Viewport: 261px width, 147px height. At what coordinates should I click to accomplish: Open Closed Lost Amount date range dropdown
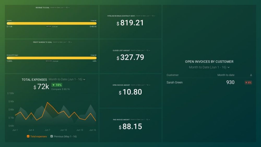(140, 50)
